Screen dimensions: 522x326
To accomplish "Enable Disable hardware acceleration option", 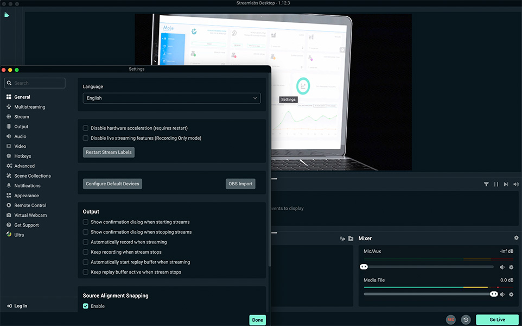I will tap(85, 128).
